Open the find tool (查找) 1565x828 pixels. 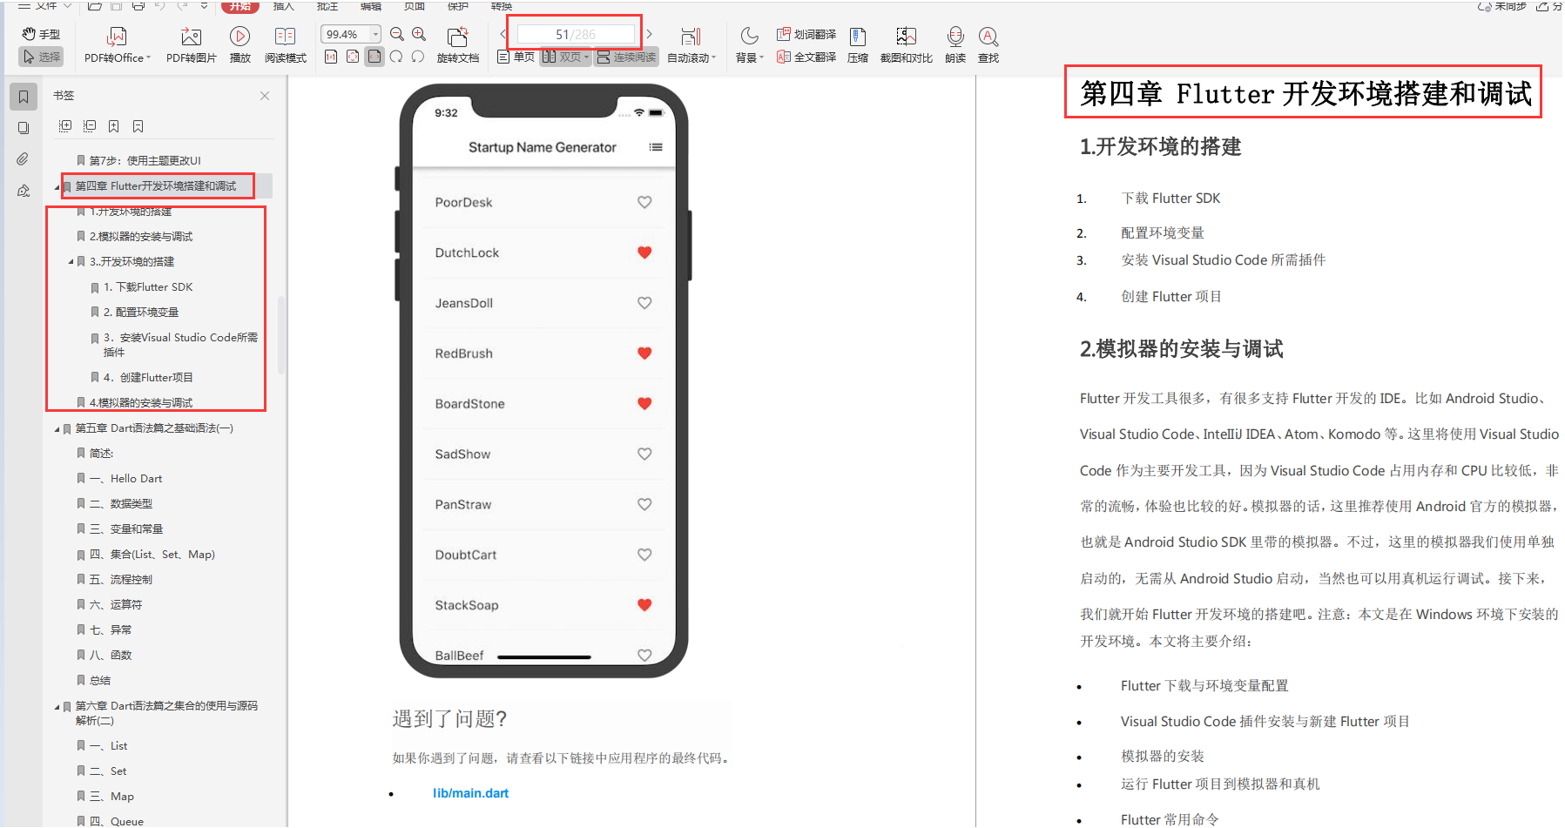[x=988, y=45]
